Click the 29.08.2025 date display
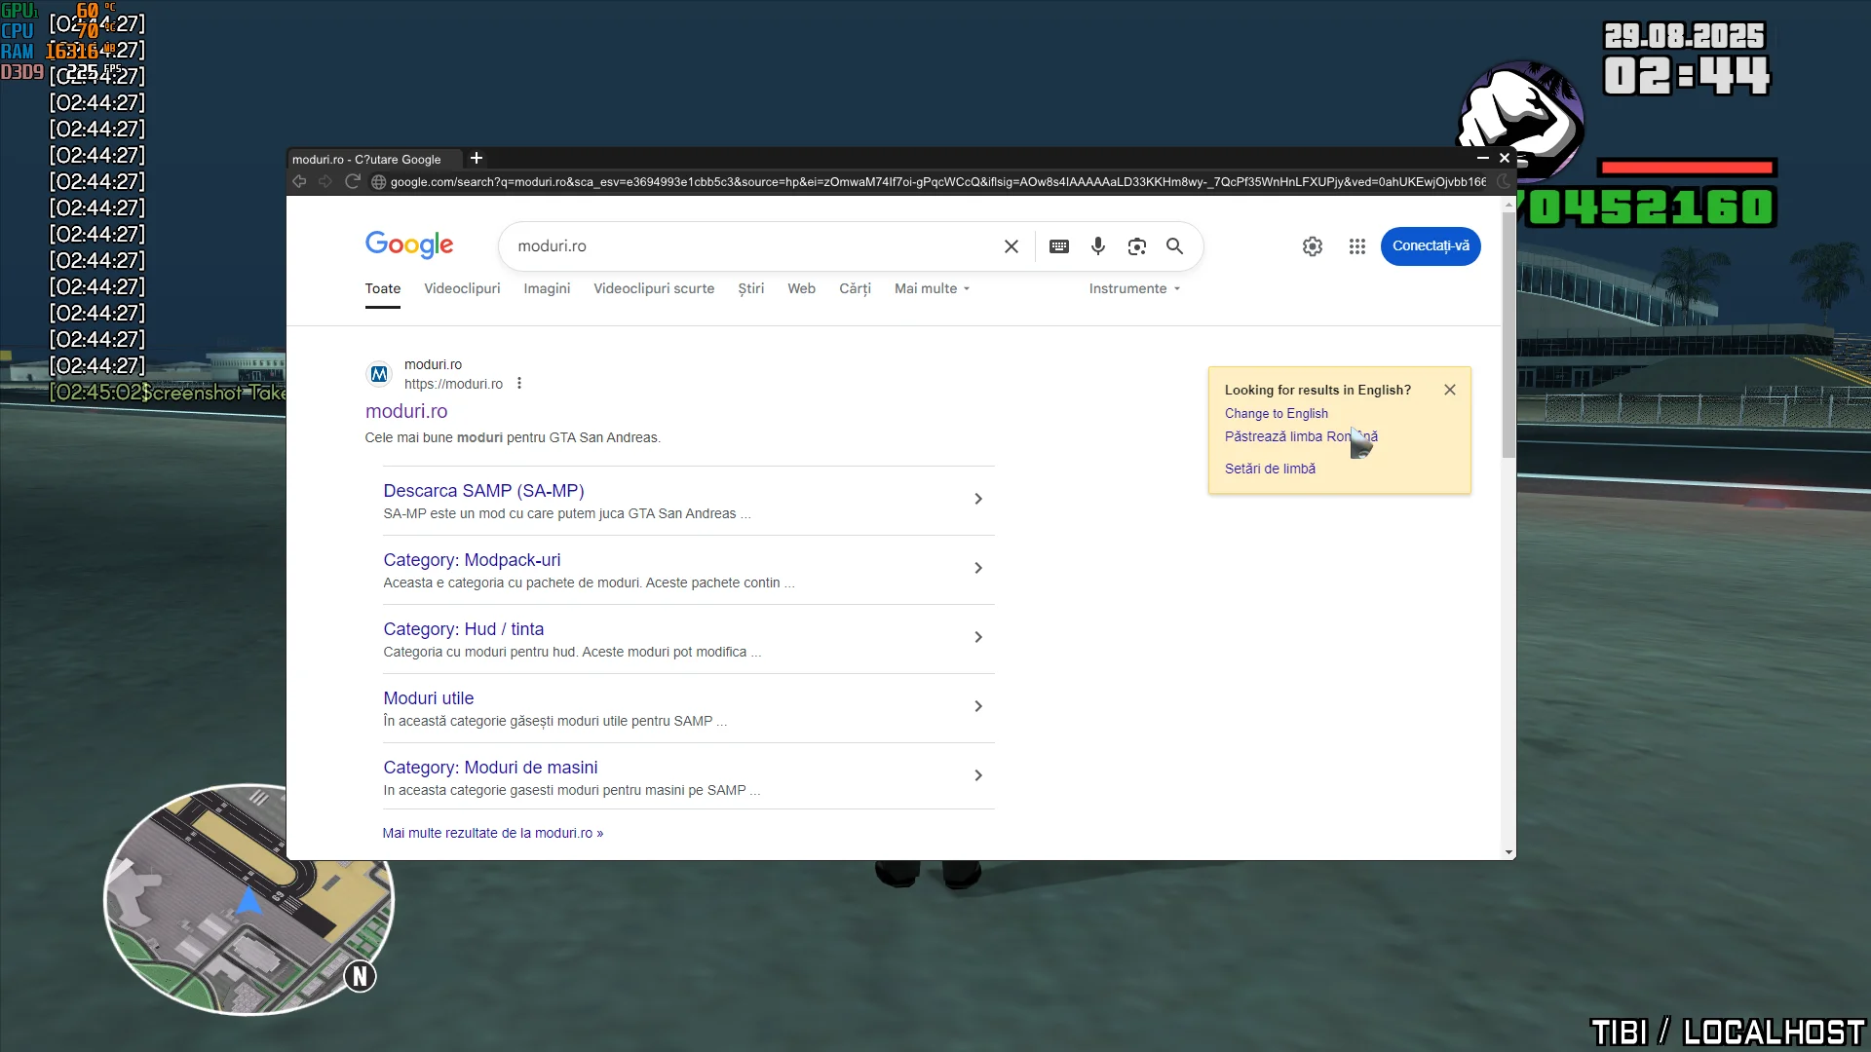Screen dimensions: 1871x1052 (1684, 36)
